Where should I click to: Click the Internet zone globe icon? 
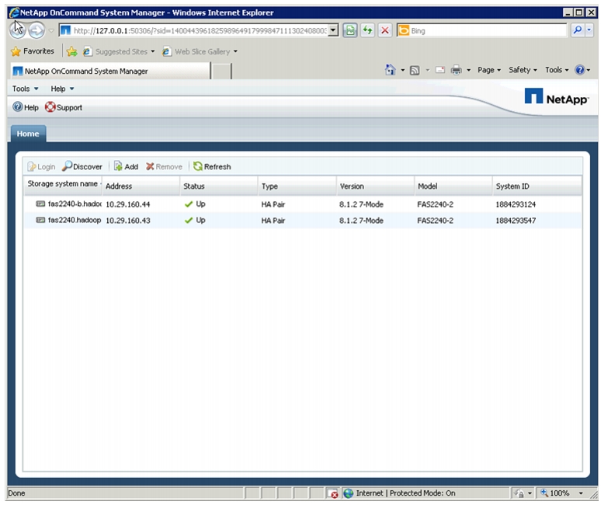pos(348,493)
